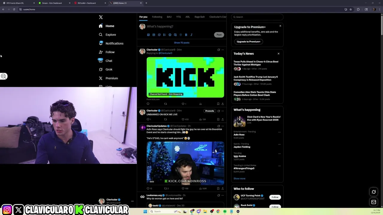Open the Home sidebar item
This screenshot has width=383, height=215.
click(107, 26)
